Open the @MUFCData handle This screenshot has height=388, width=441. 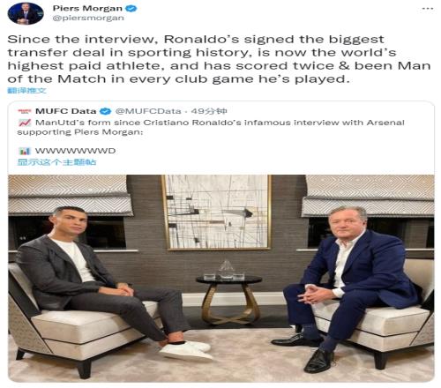coord(148,111)
